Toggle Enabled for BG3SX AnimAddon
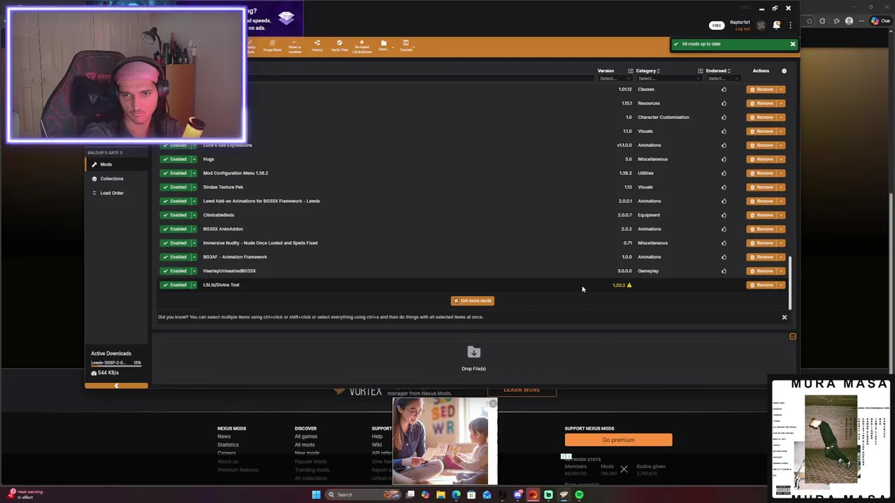This screenshot has height=503, width=895. pyautogui.click(x=175, y=229)
